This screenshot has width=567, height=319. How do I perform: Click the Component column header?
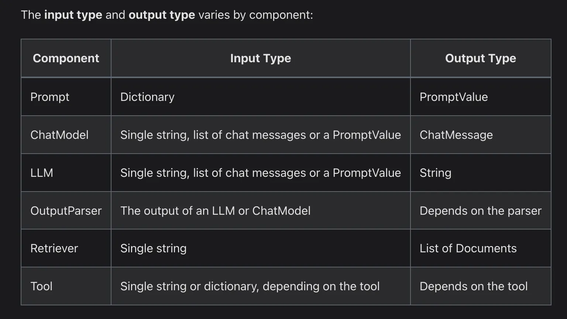66,58
